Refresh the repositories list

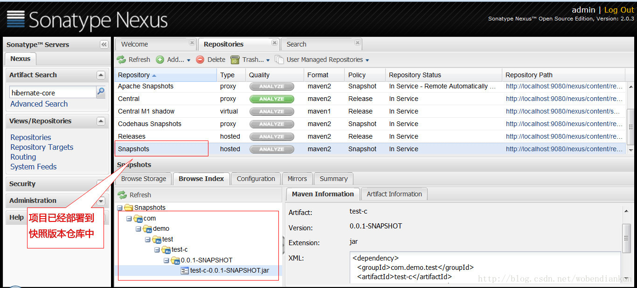134,60
